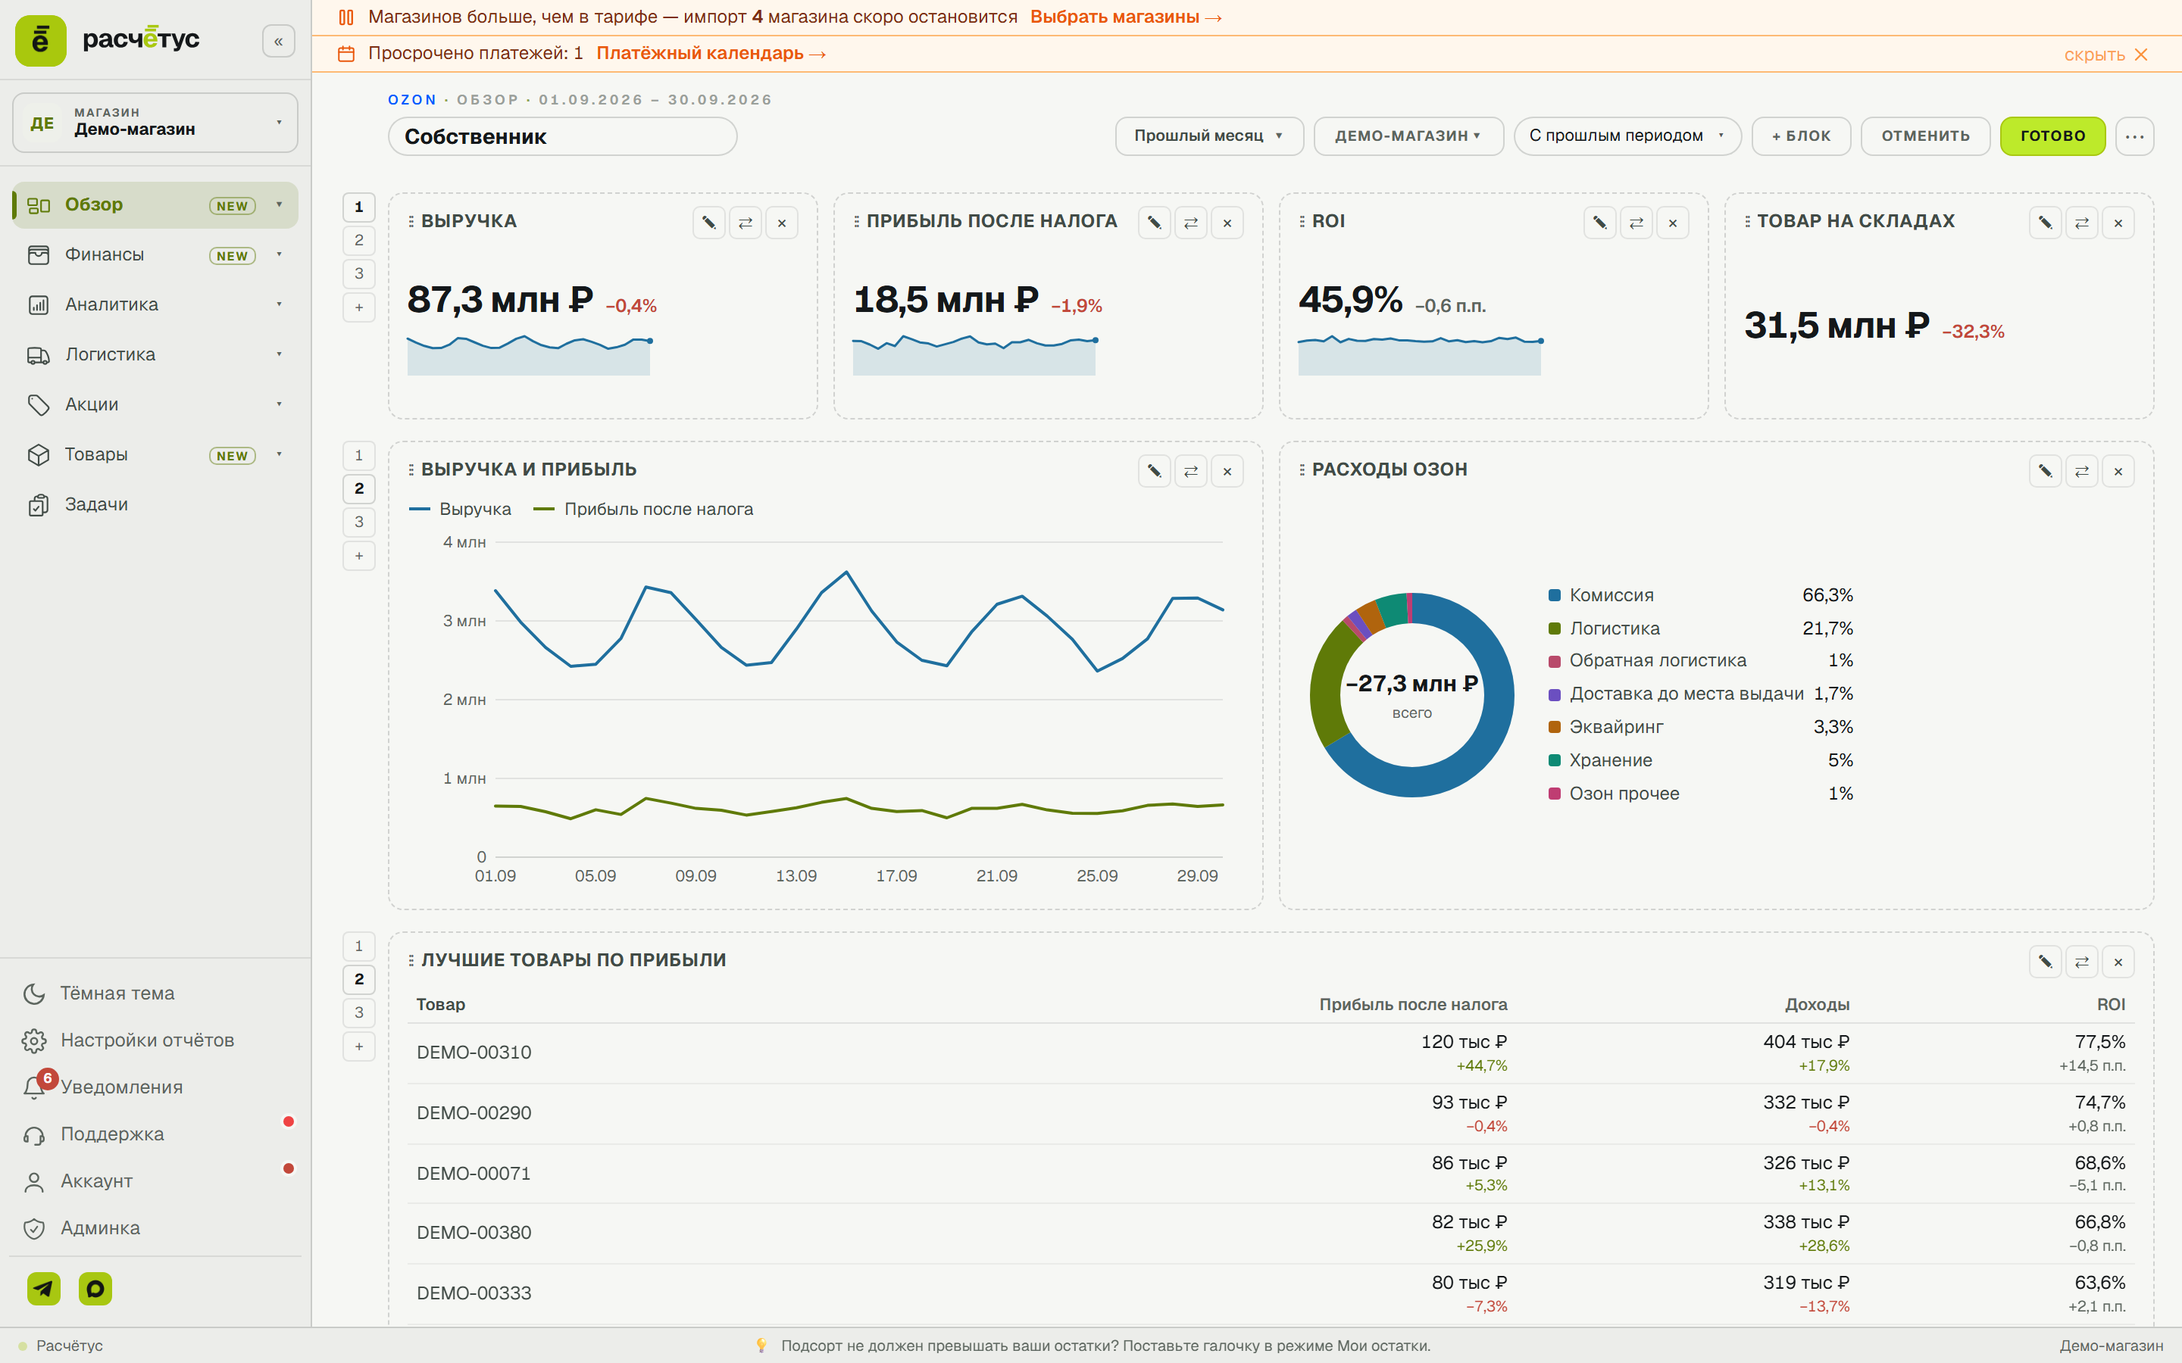
Task: Click the edit pencil icon on Выручка card
Action: point(708,223)
